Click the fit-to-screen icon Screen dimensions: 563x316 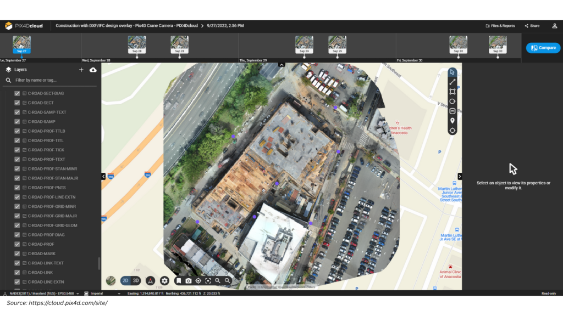208,281
